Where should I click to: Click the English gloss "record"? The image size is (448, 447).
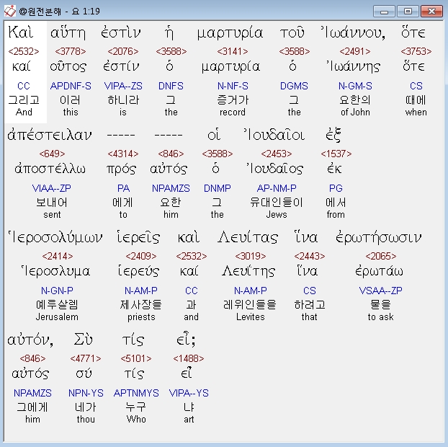click(233, 112)
